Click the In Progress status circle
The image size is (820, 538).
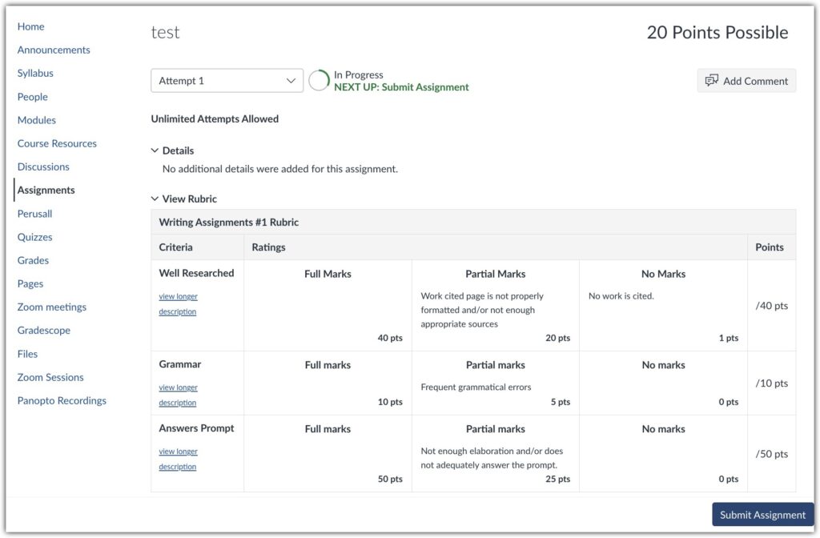(318, 80)
